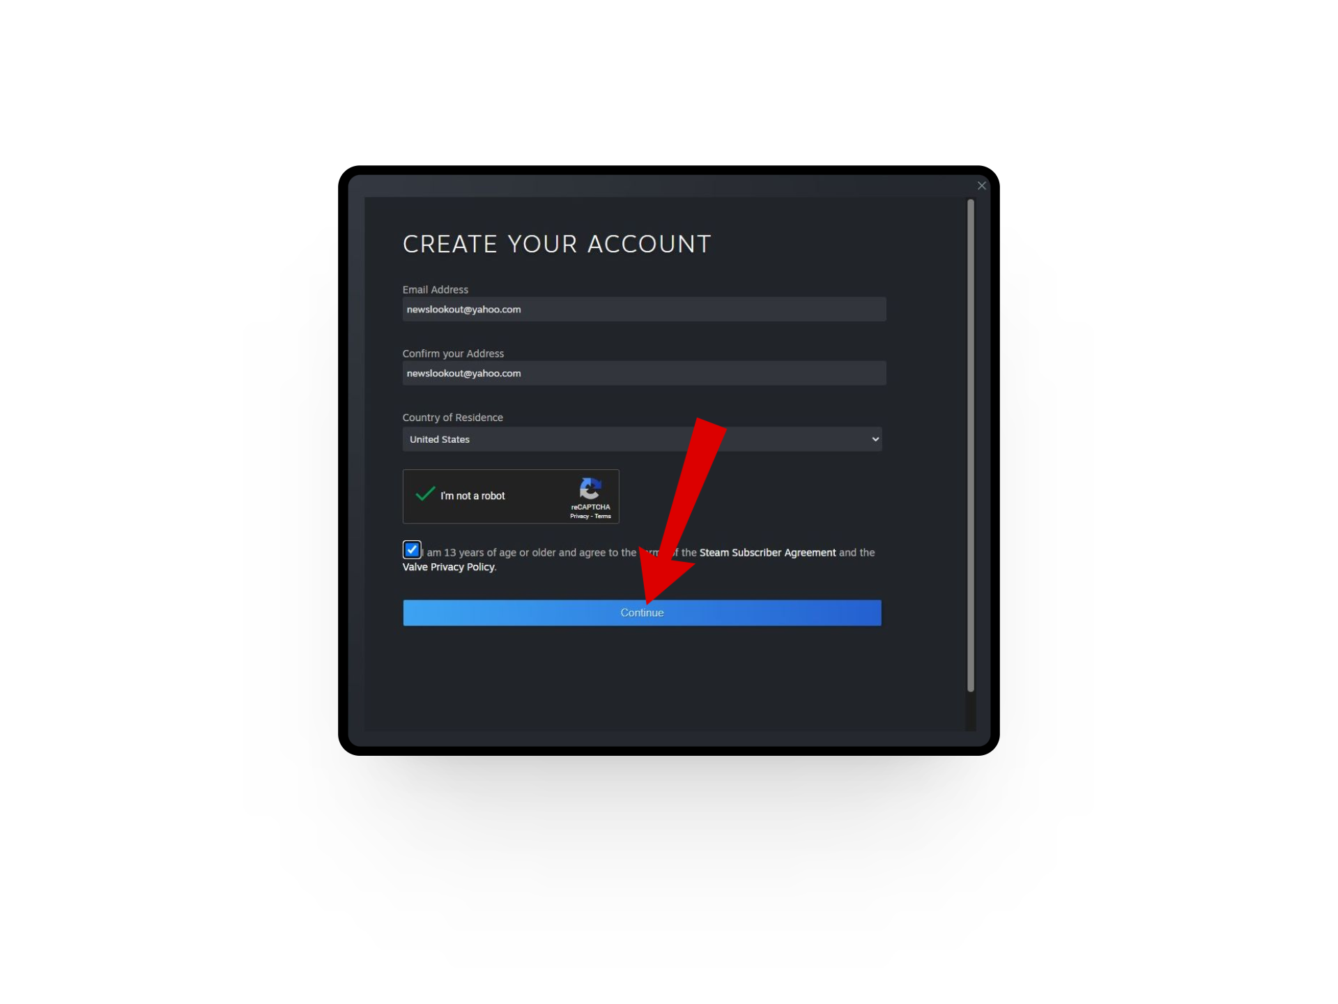Click the Confirm your Address label
Image resolution: width=1338 pixels, height=1004 pixels.
tap(453, 353)
